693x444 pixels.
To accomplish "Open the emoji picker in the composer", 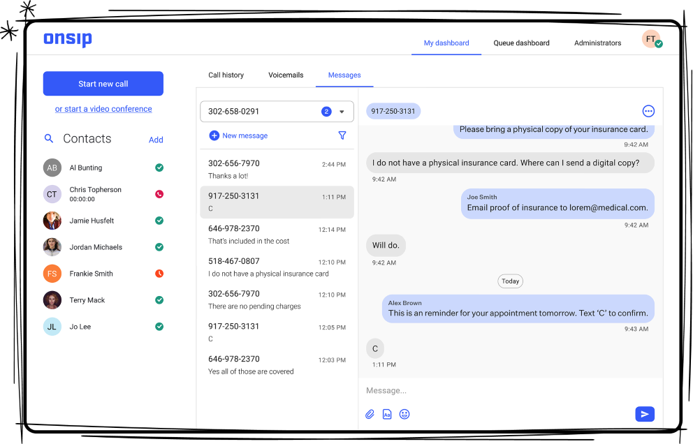I will [404, 414].
